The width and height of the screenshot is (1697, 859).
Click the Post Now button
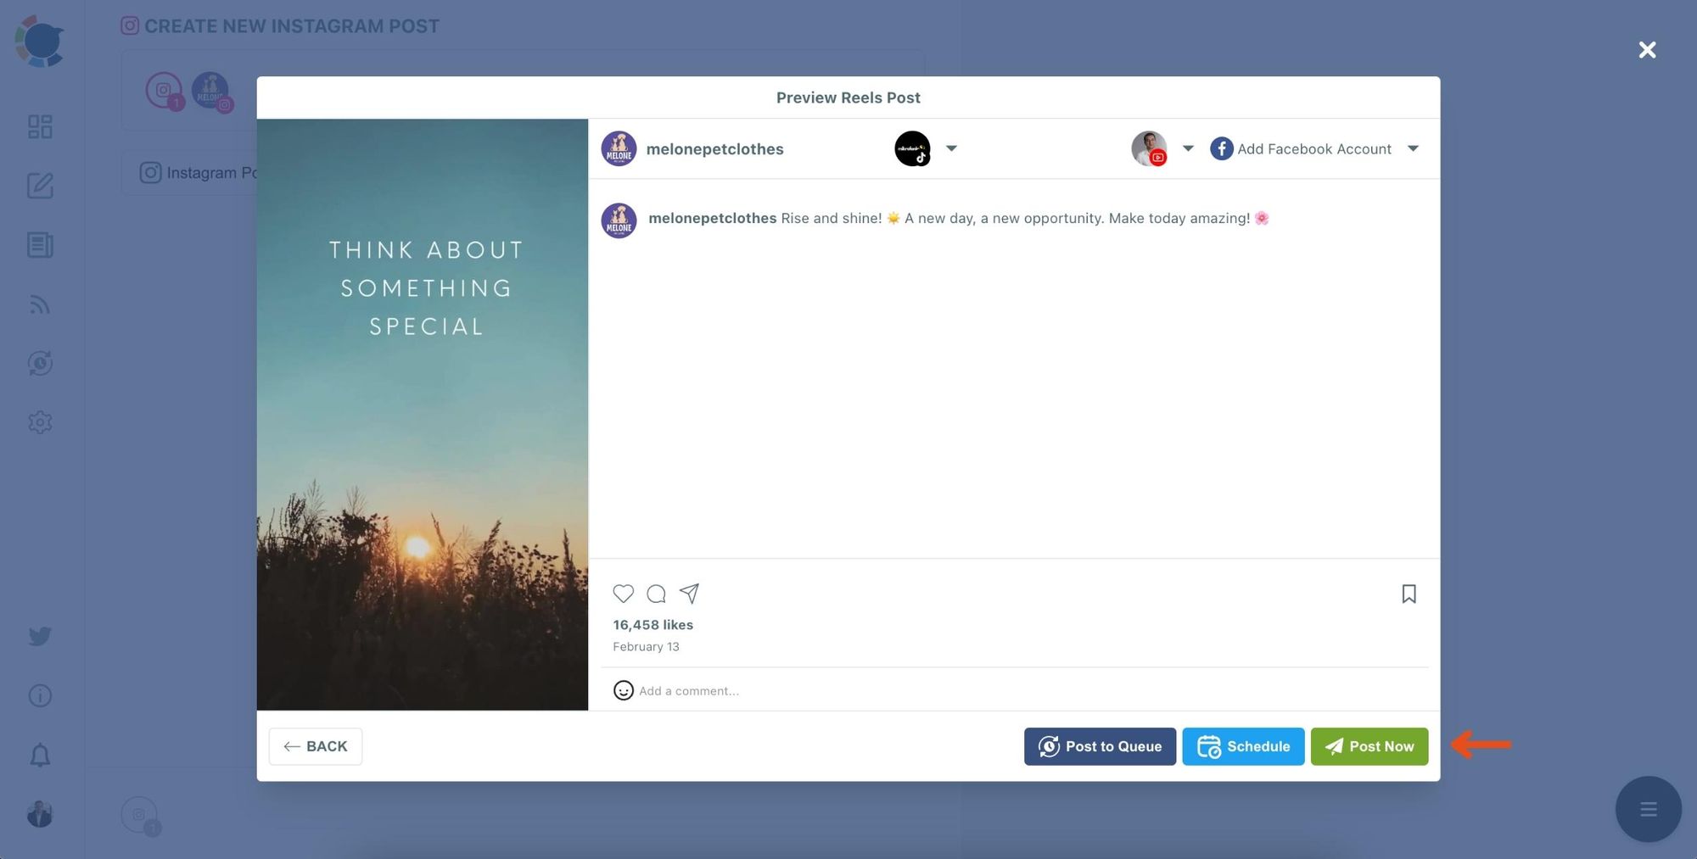pos(1369,746)
